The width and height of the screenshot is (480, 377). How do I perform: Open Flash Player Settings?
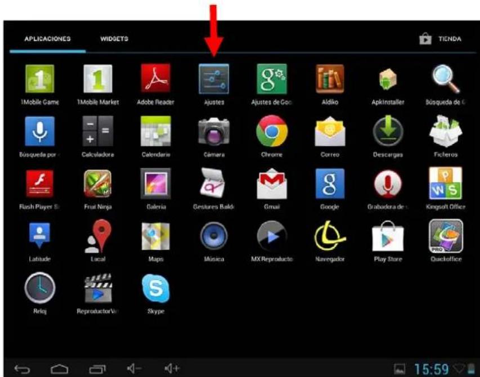click(x=40, y=183)
